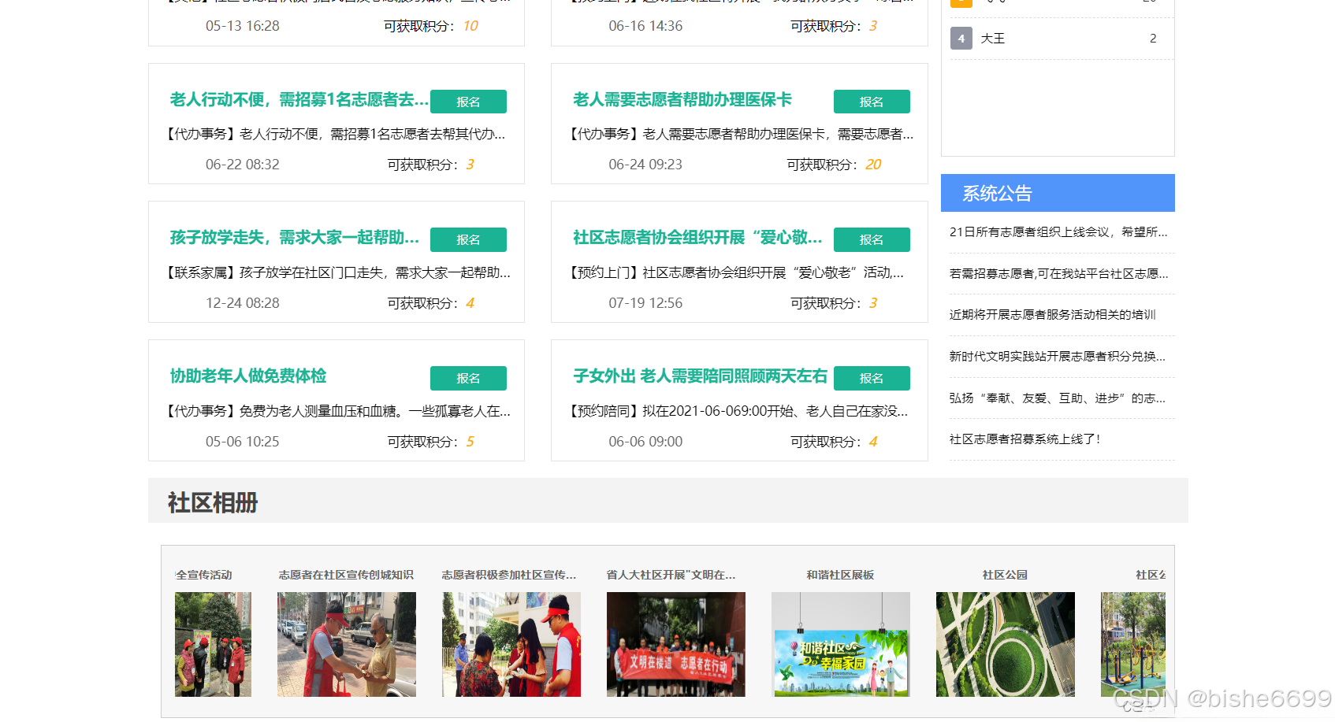The width and height of the screenshot is (1335, 722).
Task: Open photo of 志愿者积极参加社区宣传
Action: click(x=511, y=644)
